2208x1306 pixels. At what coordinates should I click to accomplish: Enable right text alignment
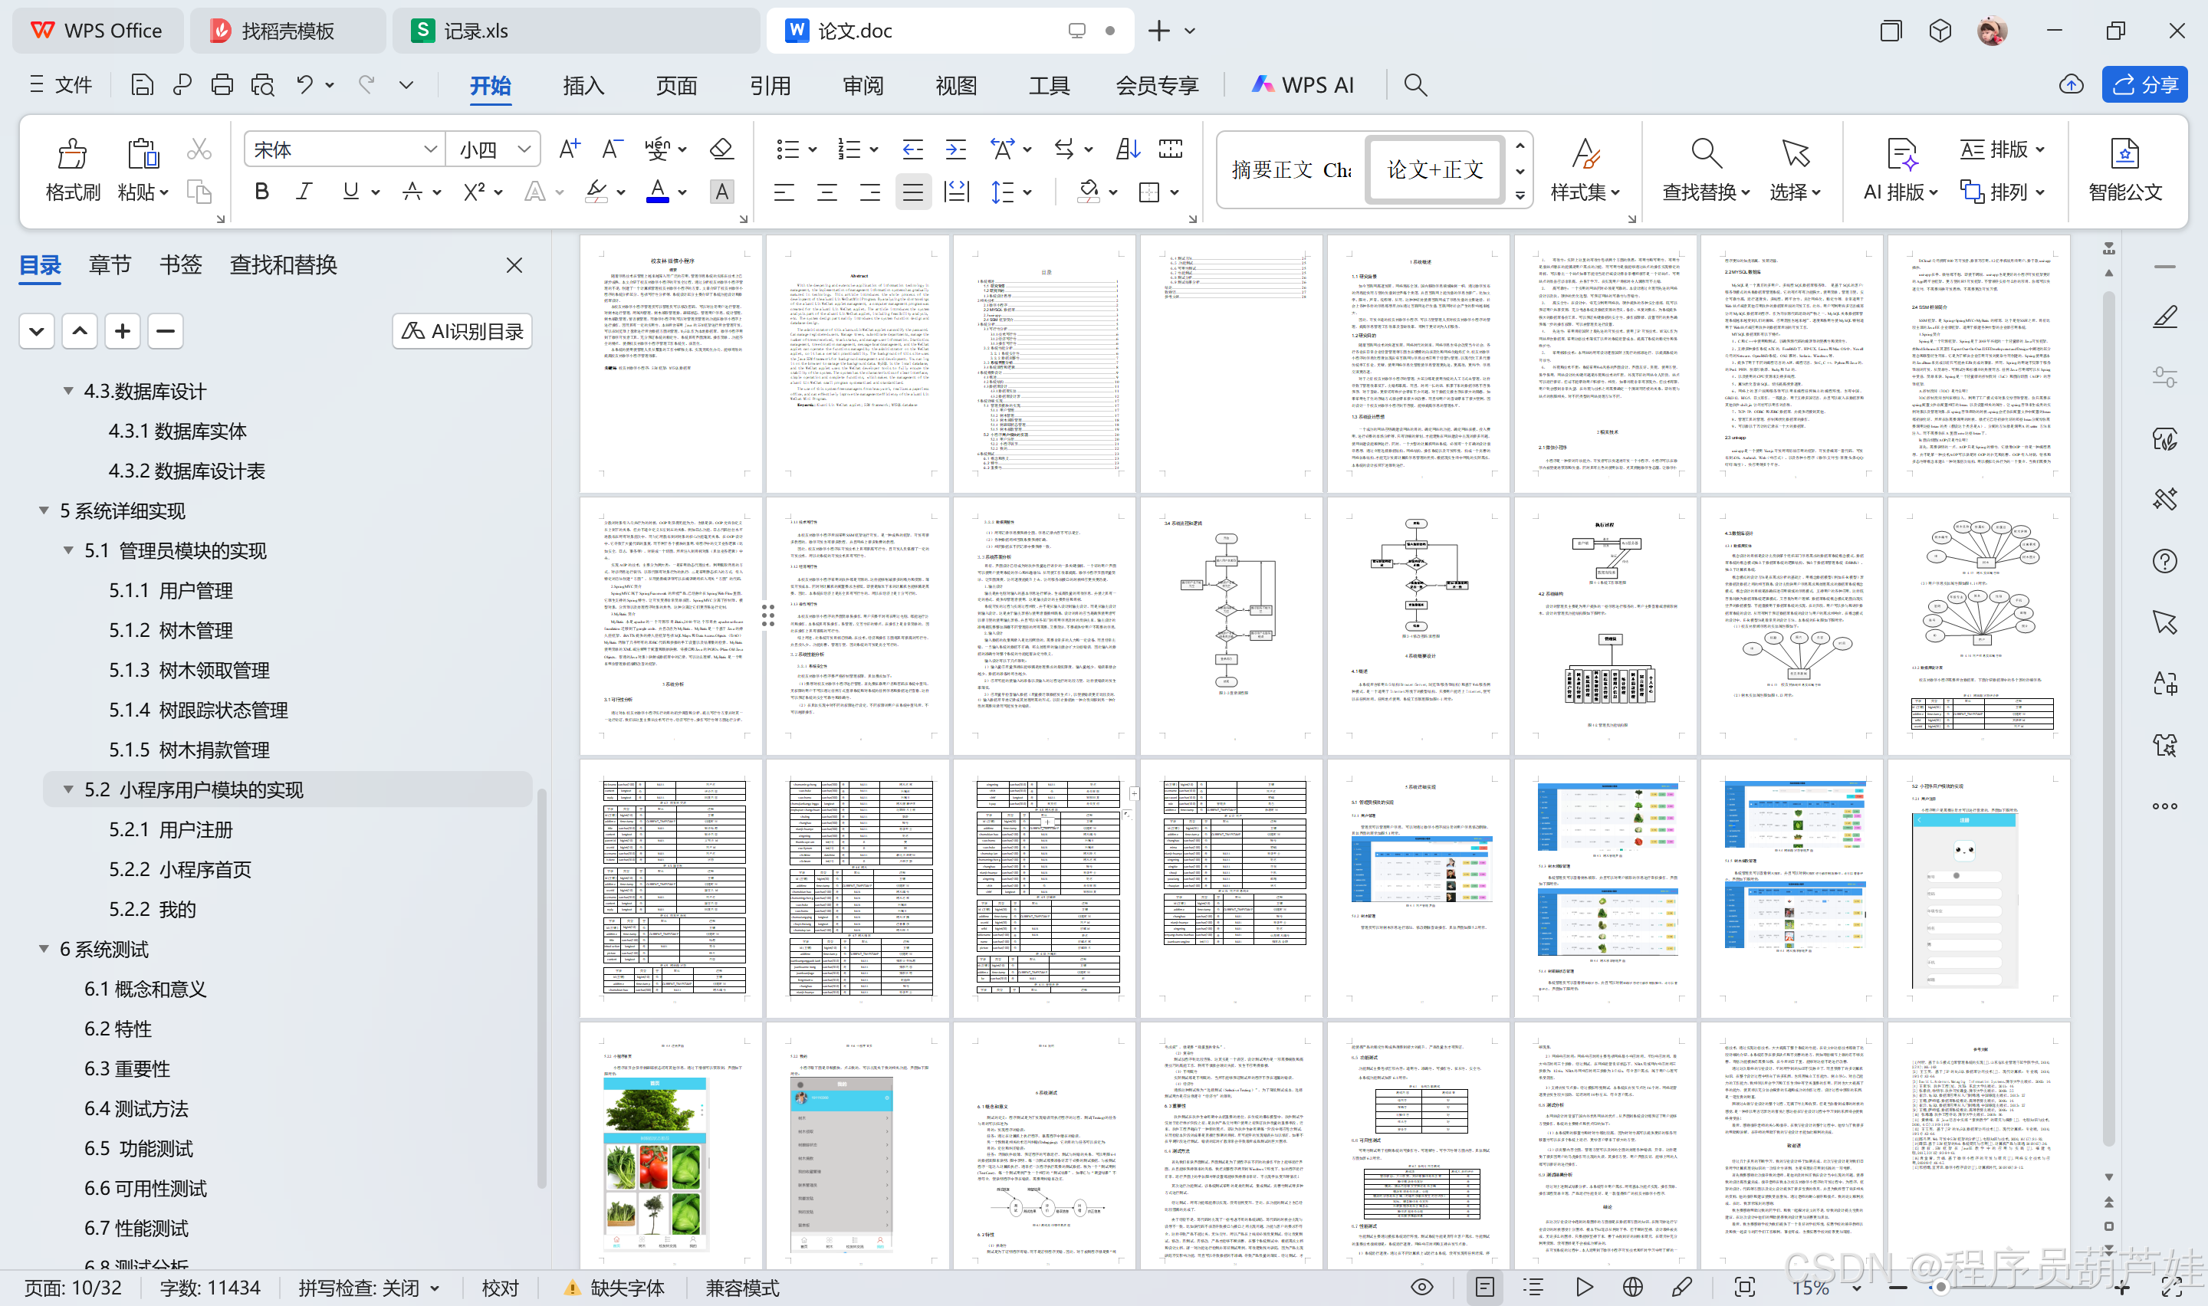[870, 192]
